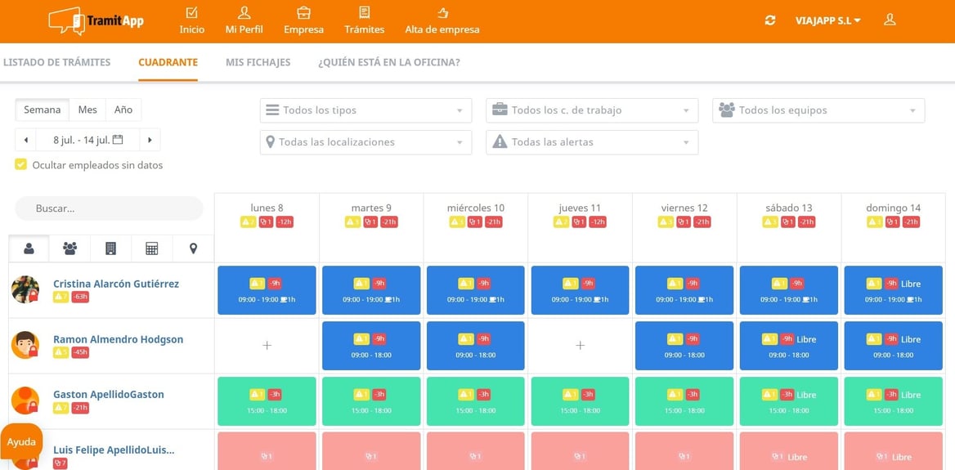This screenshot has width=955, height=470.
Task: Open the user account icon
Action: click(x=890, y=20)
